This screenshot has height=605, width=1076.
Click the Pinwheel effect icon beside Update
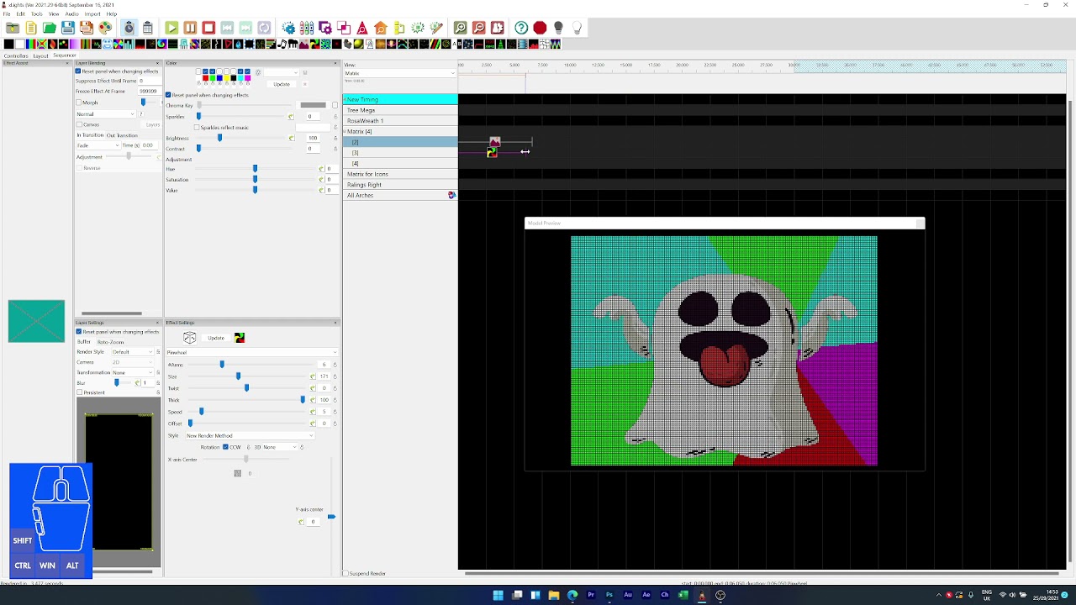click(x=240, y=338)
